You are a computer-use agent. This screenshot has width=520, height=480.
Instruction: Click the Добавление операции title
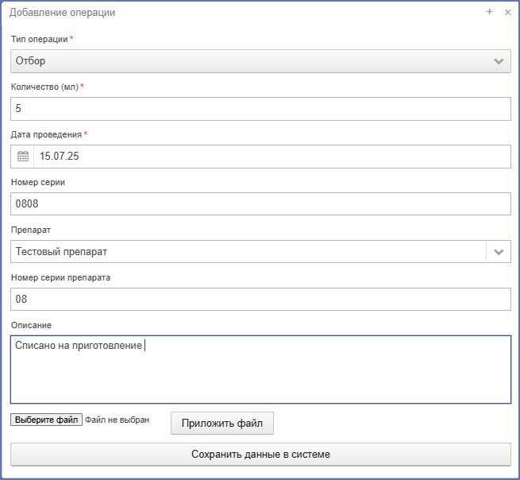pyautogui.click(x=63, y=12)
